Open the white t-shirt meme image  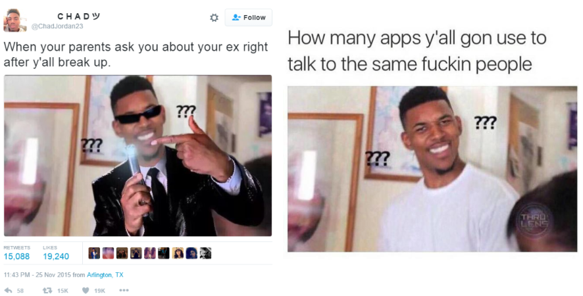coord(432,169)
